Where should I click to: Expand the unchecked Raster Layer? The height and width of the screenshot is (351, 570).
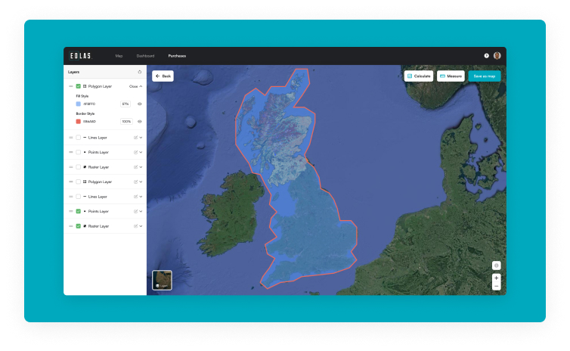point(141,167)
